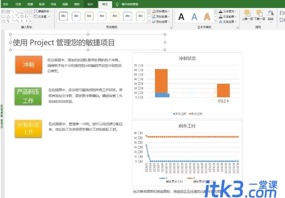Open the 文本效果 text effects menu
285x198 pixels.
pyautogui.click(x=227, y=22)
